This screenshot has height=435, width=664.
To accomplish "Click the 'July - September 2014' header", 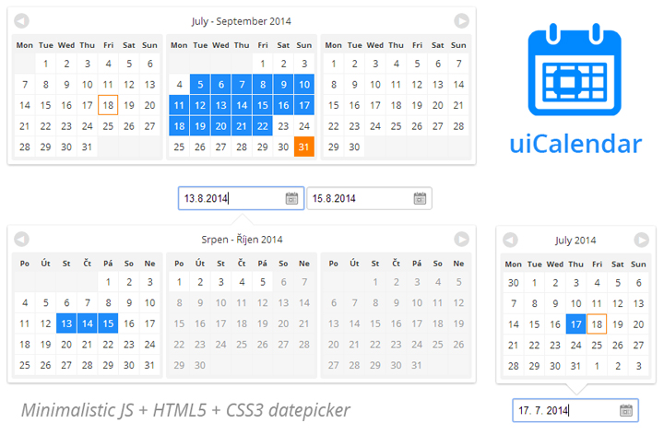I will click(x=242, y=21).
